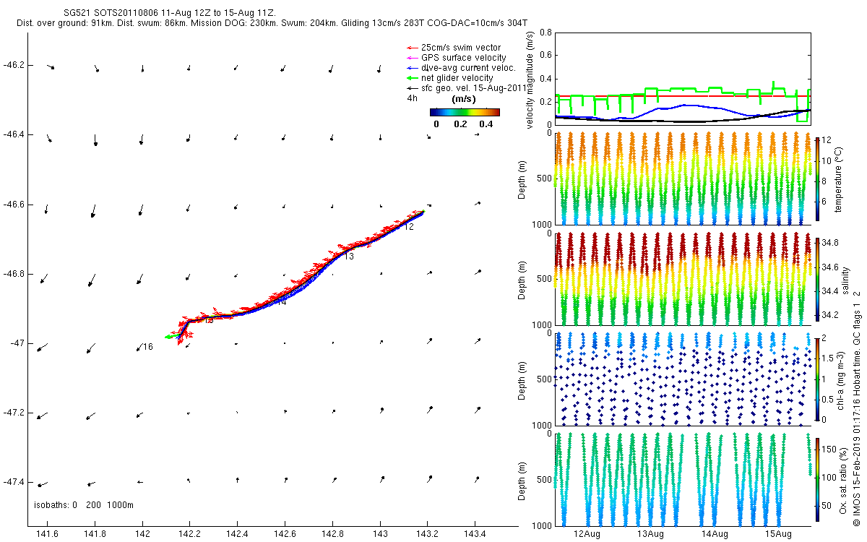The image size is (867, 542).
Task: Click latitude tick '-47' on map axis
Action: tap(16, 343)
